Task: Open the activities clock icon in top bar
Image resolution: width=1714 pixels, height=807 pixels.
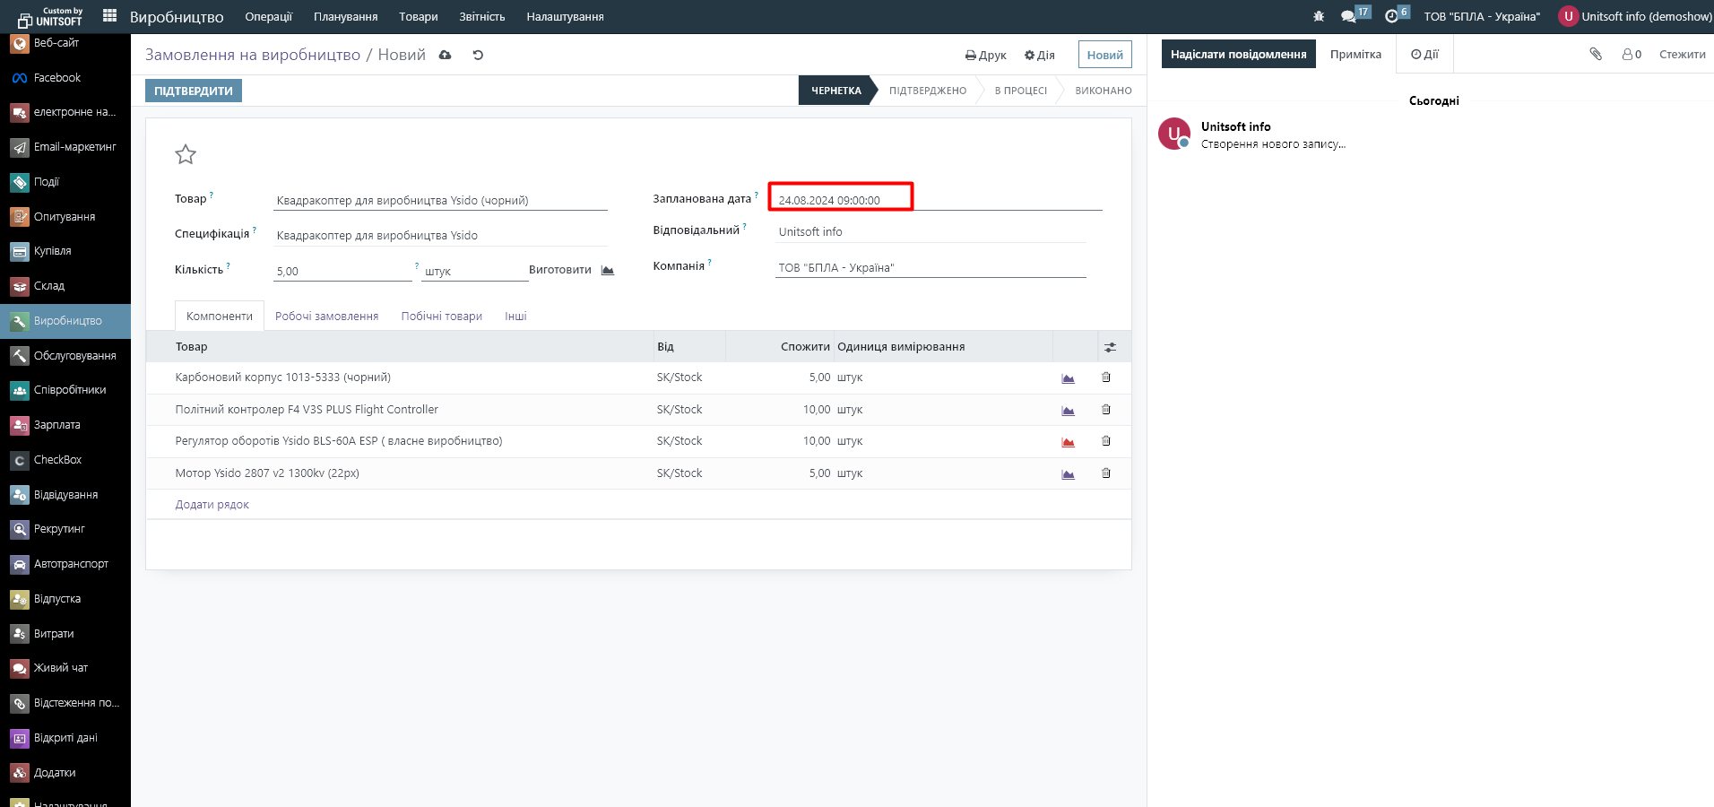Action: tap(1391, 16)
